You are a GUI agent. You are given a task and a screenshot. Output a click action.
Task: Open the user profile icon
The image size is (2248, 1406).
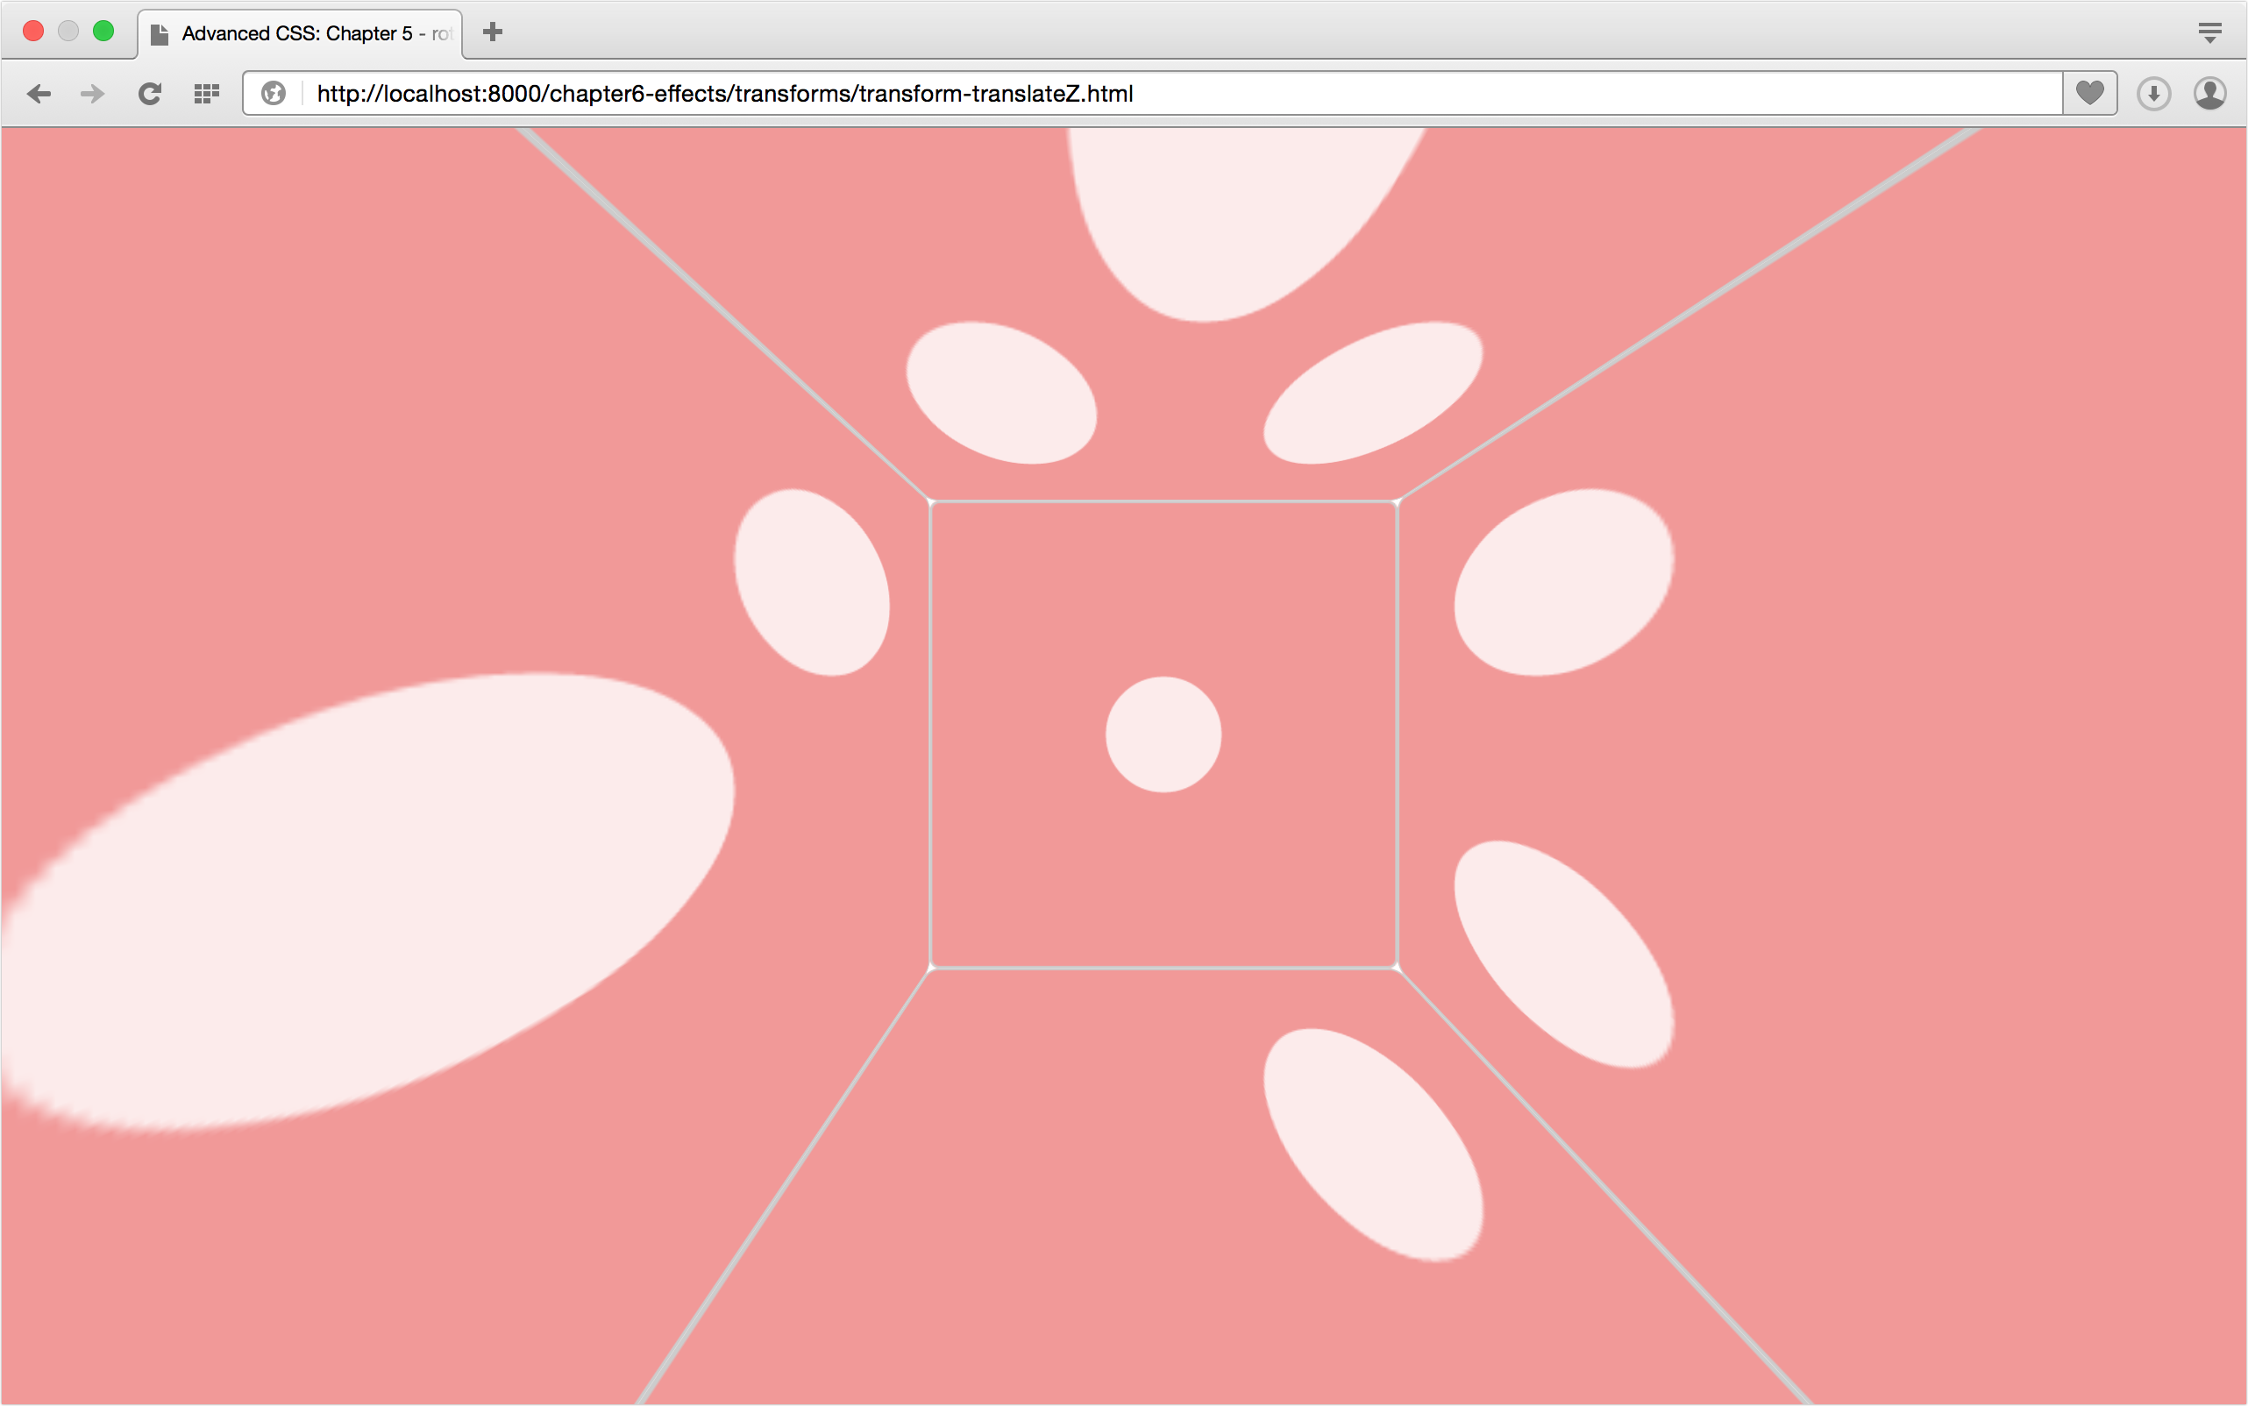[2210, 94]
